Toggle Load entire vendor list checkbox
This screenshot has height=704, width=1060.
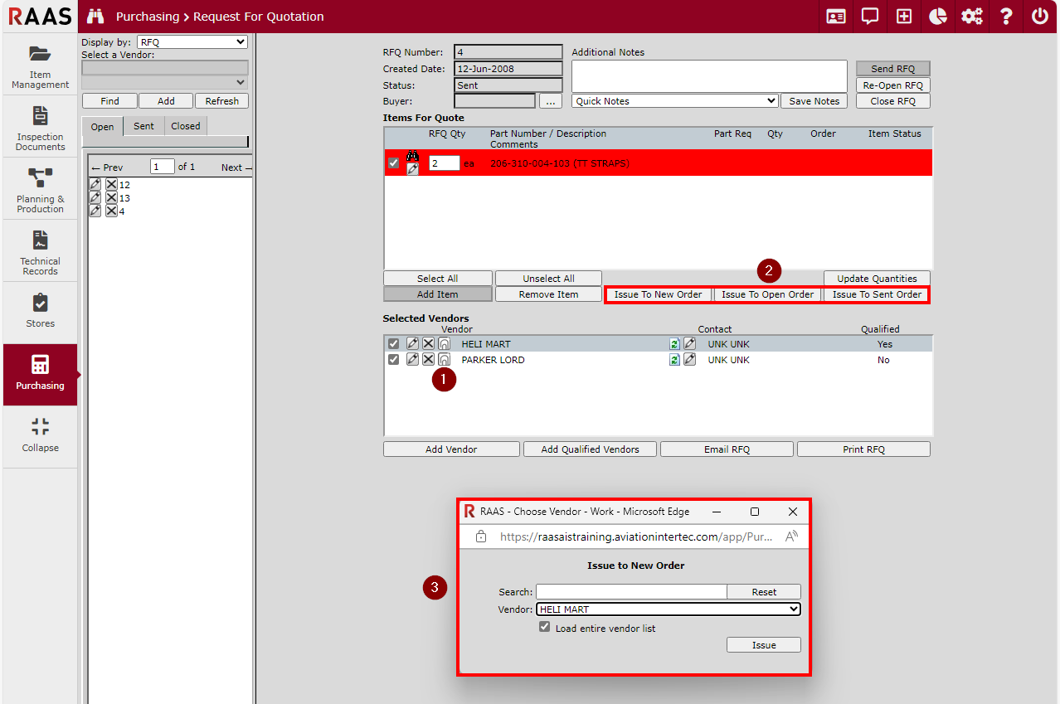click(x=544, y=628)
